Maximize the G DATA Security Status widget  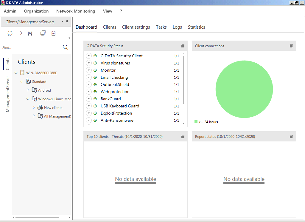pos(183,46)
